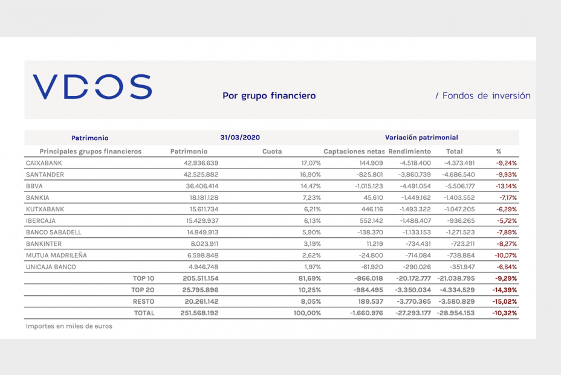Select the 'Variación patrimonial' column group header
Image resolution: width=561 pixels, height=375 pixels.
421,138
